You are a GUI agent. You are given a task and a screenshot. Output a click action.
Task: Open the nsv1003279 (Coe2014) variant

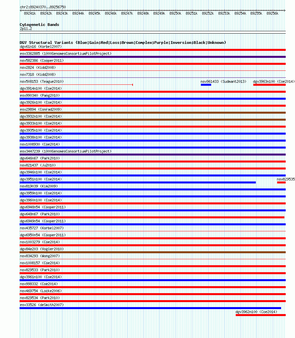tap(40, 242)
